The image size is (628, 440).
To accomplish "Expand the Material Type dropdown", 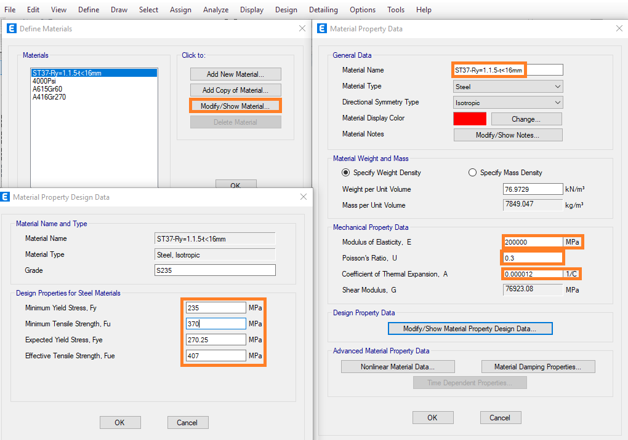I will pyautogui.click(x=508, y=86).
